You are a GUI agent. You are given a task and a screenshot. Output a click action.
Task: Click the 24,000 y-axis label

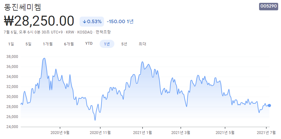point(12,127)
